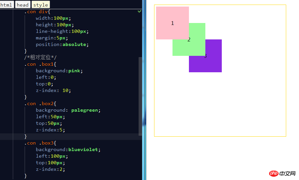Click the 'z-index:5;' code line
Image resolution: width=299 pixels, height=180 pixels.
tap(50, 130)
